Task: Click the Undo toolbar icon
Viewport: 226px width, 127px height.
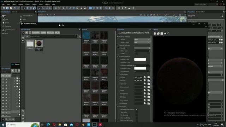Action: pyautogui.click(x=15, y=8)
